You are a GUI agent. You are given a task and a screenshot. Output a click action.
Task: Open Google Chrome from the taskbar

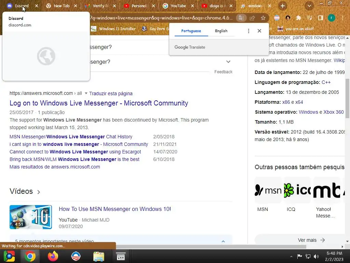[x=30, y=256]
